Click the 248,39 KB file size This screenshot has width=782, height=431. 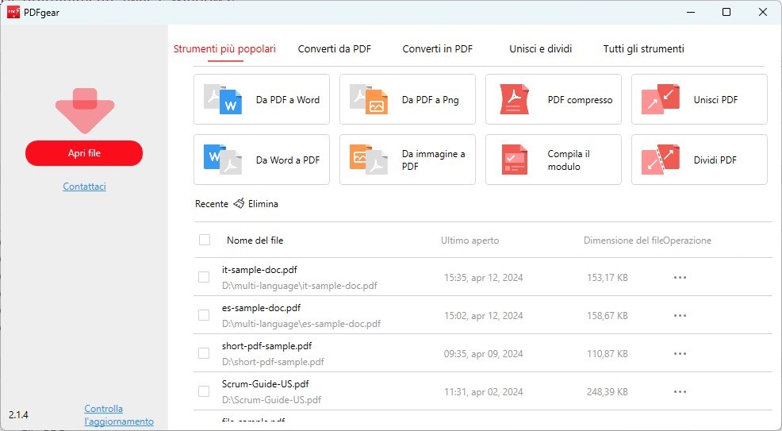607,391
